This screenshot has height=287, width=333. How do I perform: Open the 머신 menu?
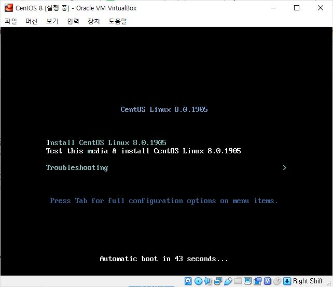pos(32,21)
